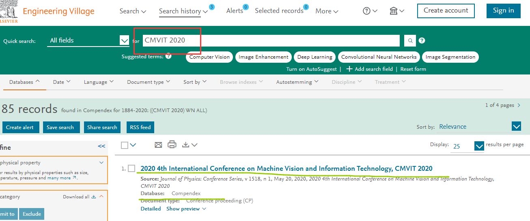
Task: Go to next results page arrow
Action: pos(519,105)
